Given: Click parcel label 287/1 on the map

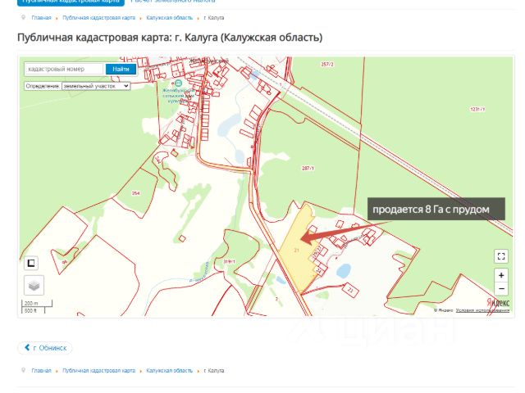Looking at the screenshot, I should (x=308, y=169).
